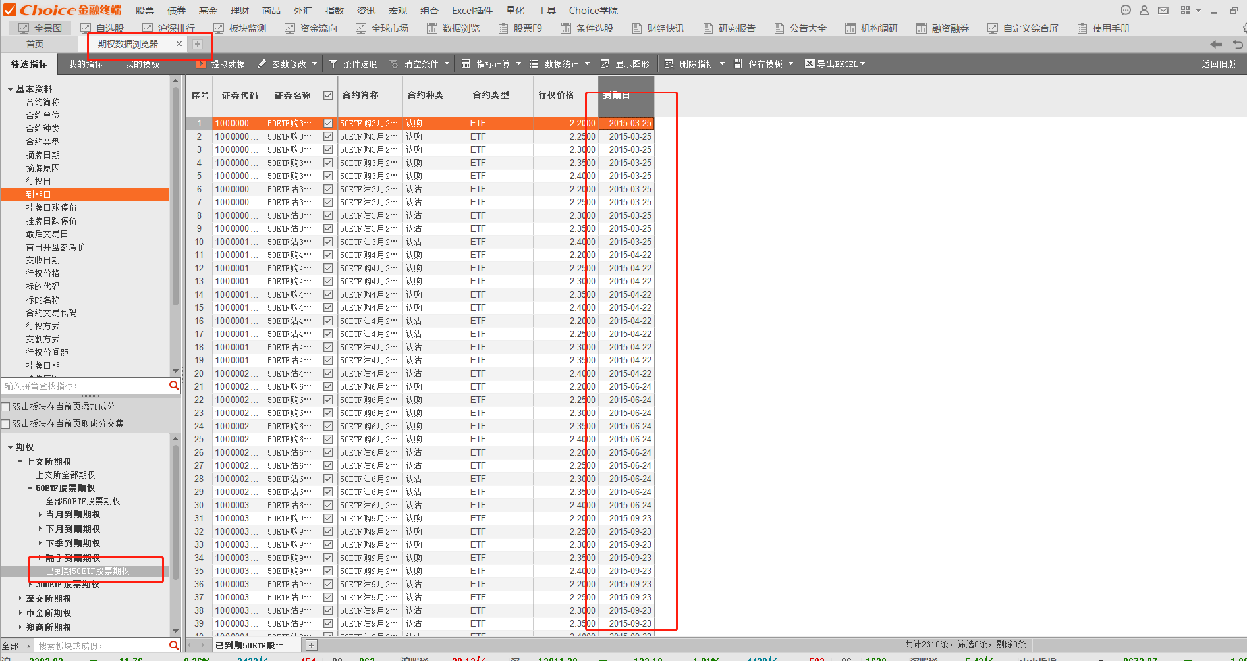Select 已到期50ETF股票期权 in tree
The width and height of the screenshot is (1247, 661).
(x=88, y=571)
